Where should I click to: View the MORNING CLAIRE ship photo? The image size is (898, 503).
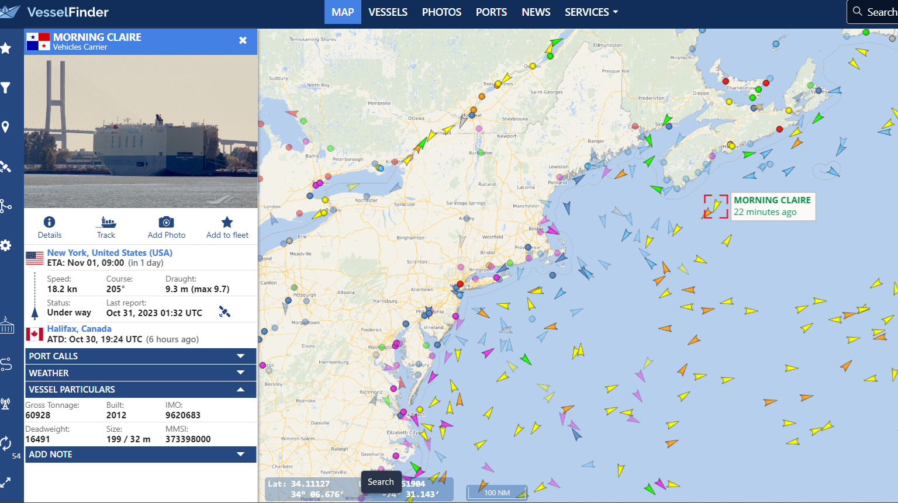[x=141, y=131]
